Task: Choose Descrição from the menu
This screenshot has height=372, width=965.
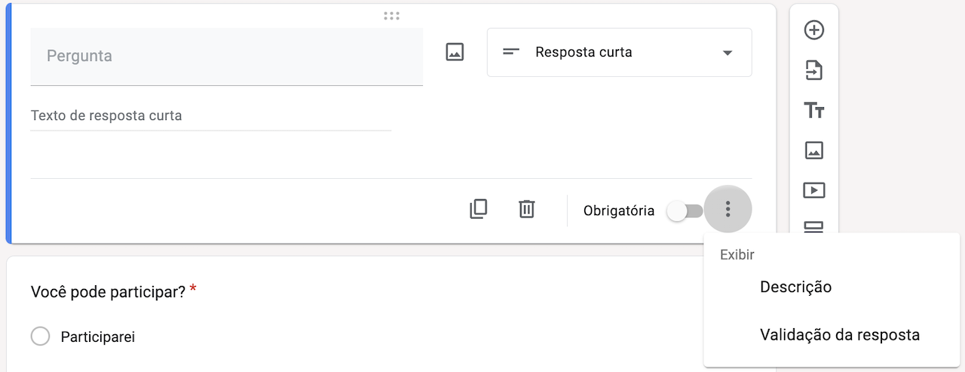Action: (x=795, y=287)
